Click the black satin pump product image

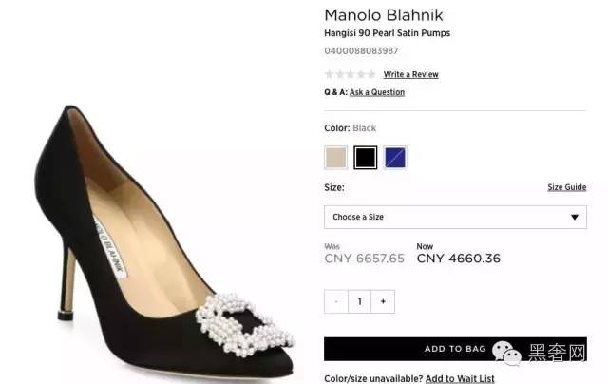click(161, 228)
